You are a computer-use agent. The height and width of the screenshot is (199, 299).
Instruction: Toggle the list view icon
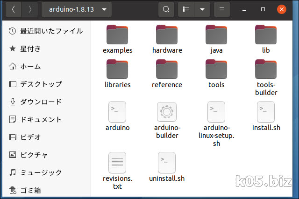coord(186,9)
